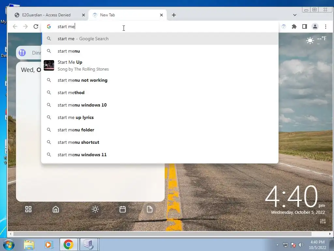Click the scrollbar right arrow
Screen dimensions: 334x251
(330, 234)
